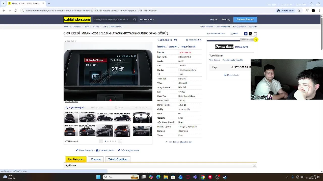Click Hesap Aç in header
Image resolution: width=323 pixels, height=181 pixels.
point(226,20)
